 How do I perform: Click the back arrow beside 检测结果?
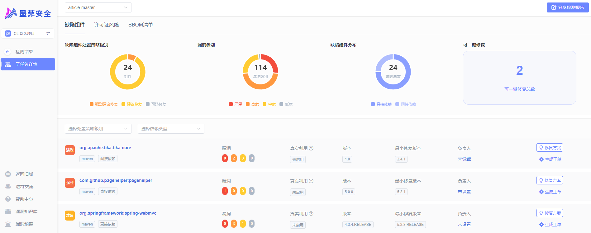tap(8, 52)
